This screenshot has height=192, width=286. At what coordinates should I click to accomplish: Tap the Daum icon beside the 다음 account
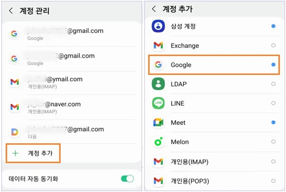tap(15, 132)
